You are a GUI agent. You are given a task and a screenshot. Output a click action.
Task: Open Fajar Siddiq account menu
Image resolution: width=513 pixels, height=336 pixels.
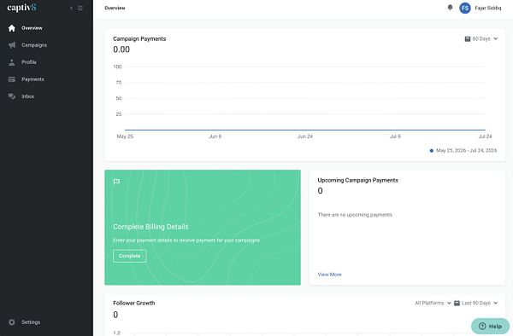[488, 8]
